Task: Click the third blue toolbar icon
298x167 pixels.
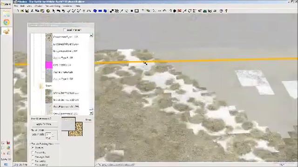Action: [x=105, y=11]
